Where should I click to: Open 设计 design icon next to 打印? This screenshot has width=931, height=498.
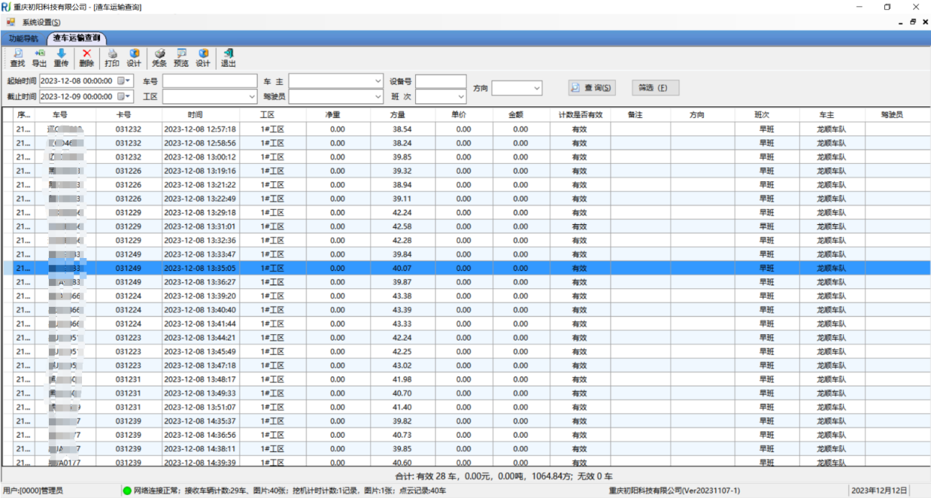(134, 57)
